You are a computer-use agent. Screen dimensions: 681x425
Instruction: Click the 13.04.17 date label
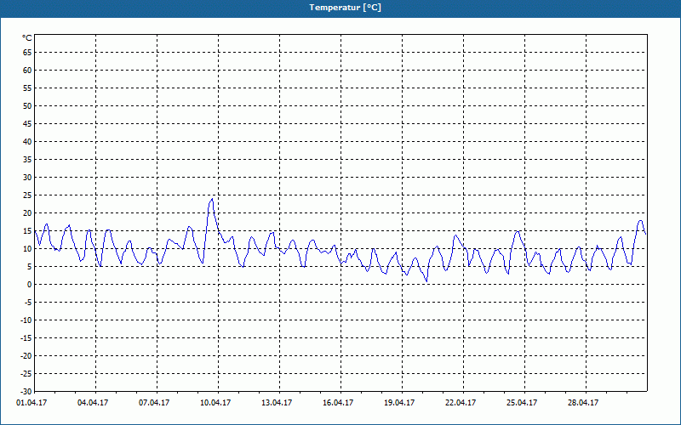click(277, 403)
